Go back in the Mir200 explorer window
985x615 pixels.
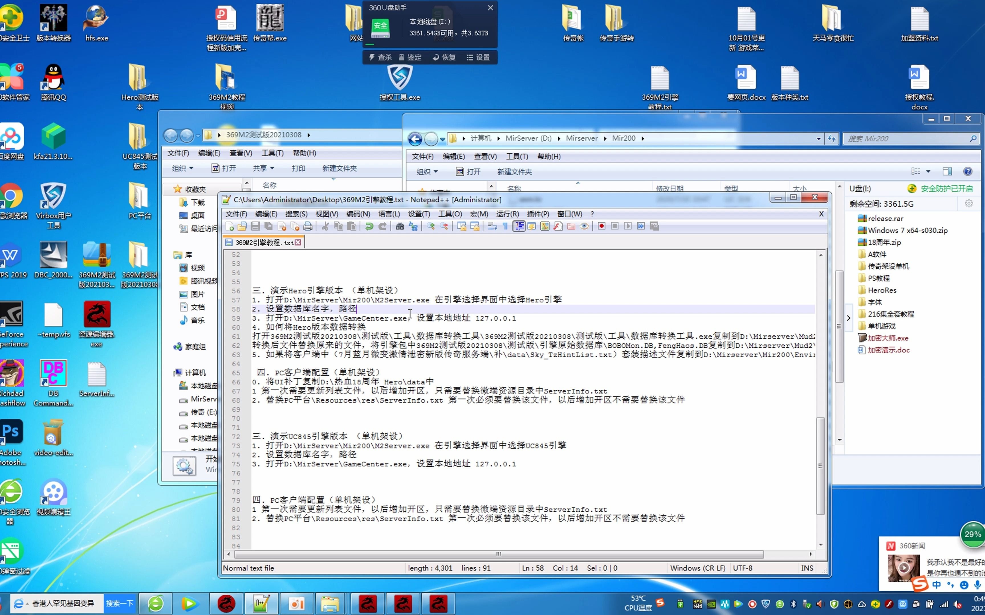point(415,139)
